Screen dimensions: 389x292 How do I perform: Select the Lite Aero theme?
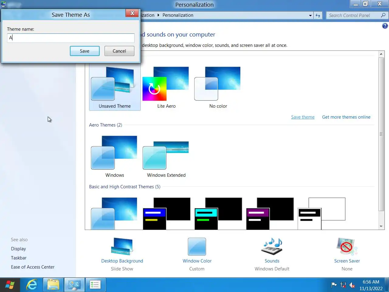pos(166,88)
